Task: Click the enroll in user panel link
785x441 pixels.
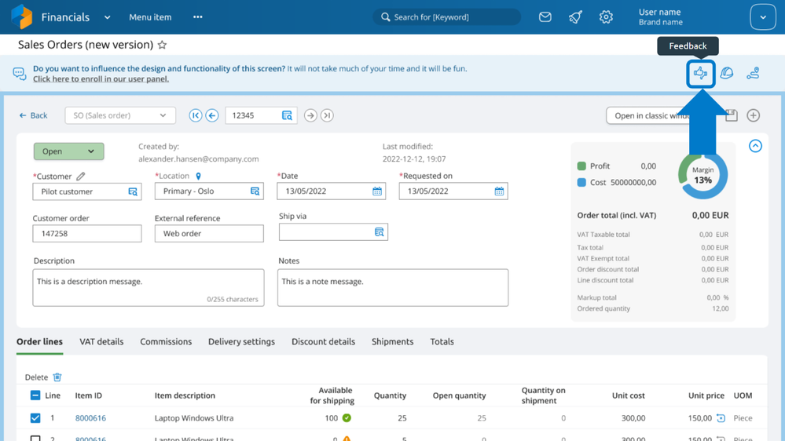Action: coord(101,79)
